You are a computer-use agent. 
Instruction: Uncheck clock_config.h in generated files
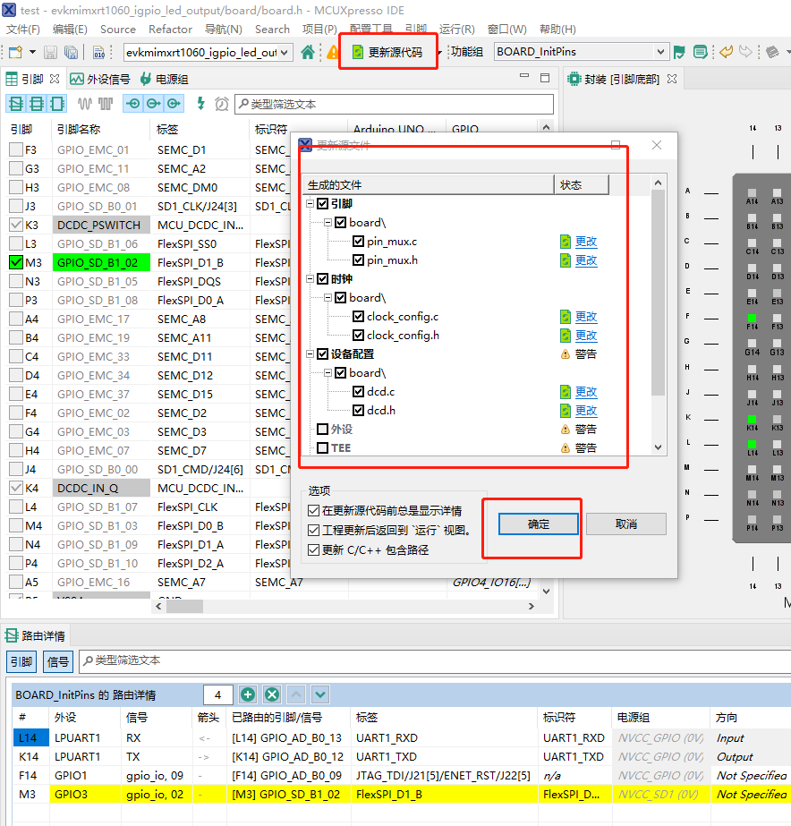(x=358, y=335)
